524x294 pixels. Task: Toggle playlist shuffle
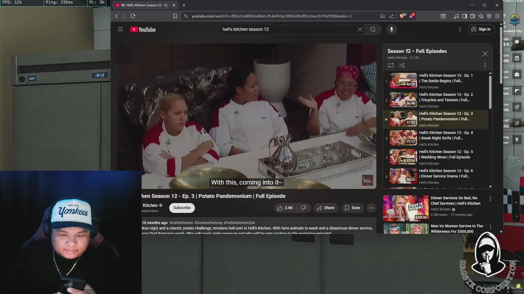[x=402, y=65]
